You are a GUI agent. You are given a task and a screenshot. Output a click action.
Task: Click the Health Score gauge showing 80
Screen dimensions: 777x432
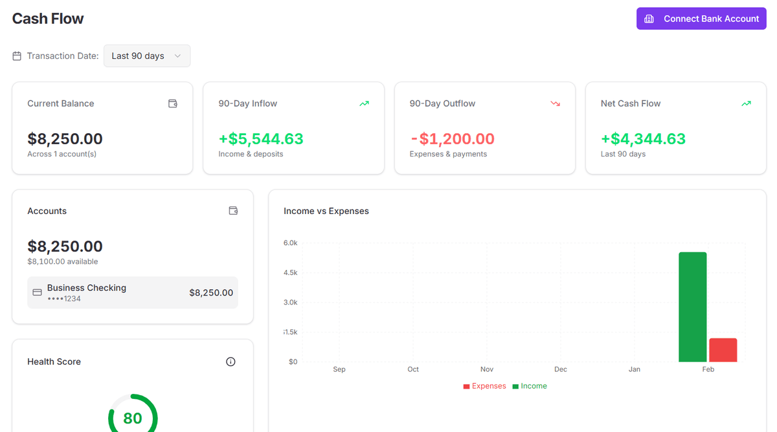[x=133, y=418]
